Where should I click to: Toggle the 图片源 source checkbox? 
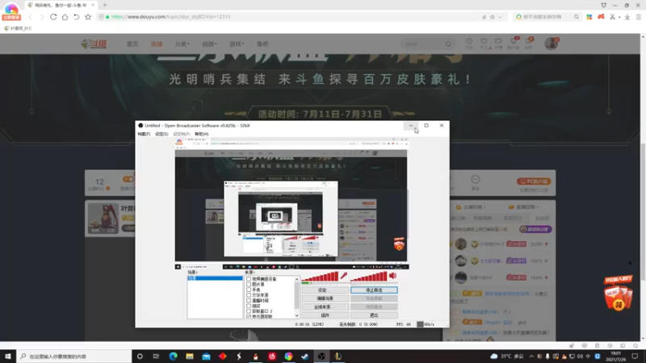coord(249,285)
